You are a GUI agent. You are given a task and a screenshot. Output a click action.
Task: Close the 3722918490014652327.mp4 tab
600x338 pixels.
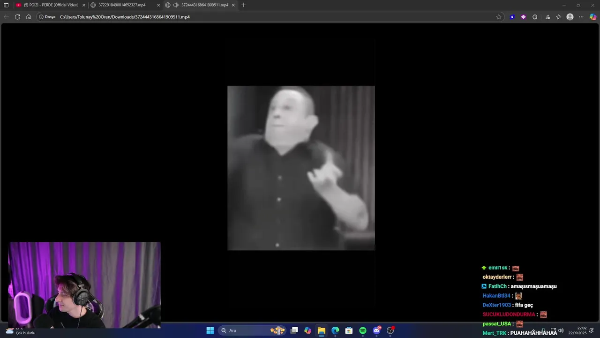click(158, 5)
